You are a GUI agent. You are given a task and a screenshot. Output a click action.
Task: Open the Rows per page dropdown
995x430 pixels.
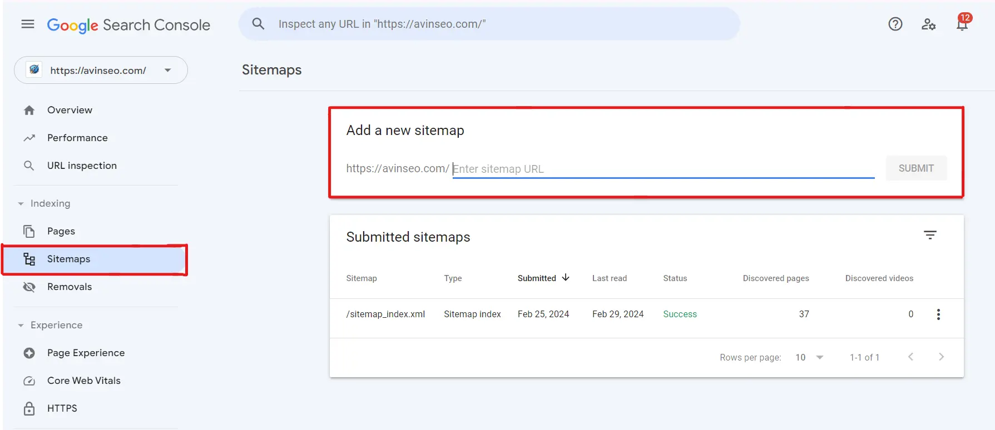coord(809,357)
